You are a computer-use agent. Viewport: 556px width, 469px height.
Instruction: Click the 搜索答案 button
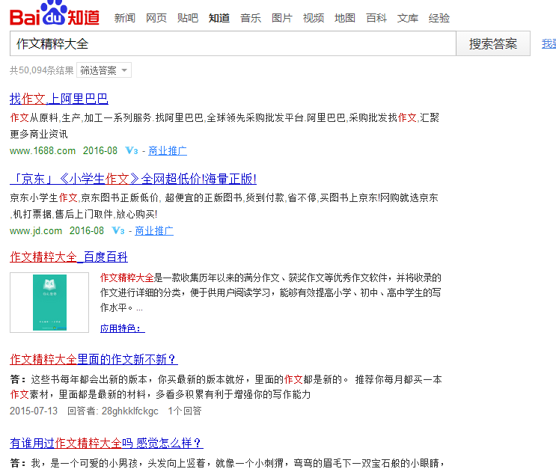coord(493,43)
